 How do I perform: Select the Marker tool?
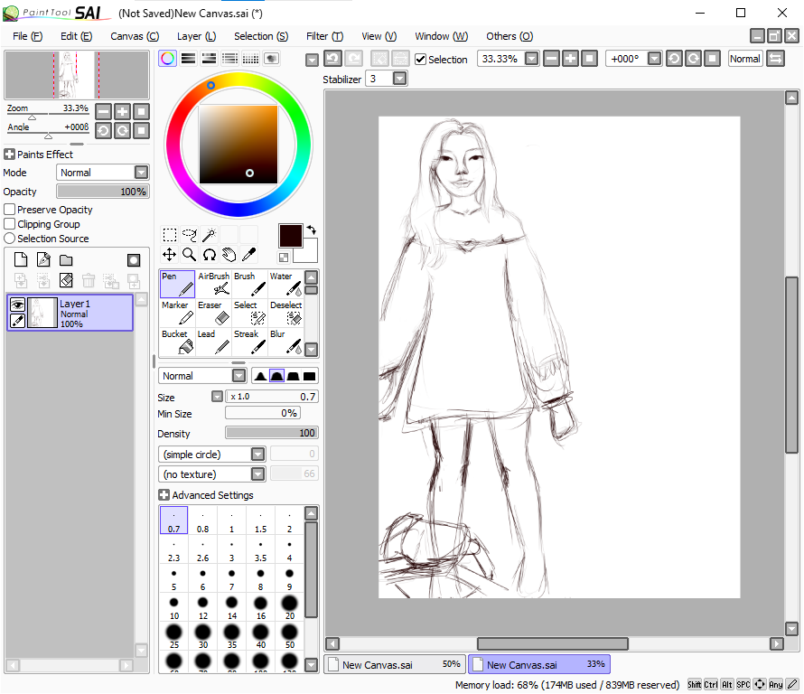click(x=177, y=313)
